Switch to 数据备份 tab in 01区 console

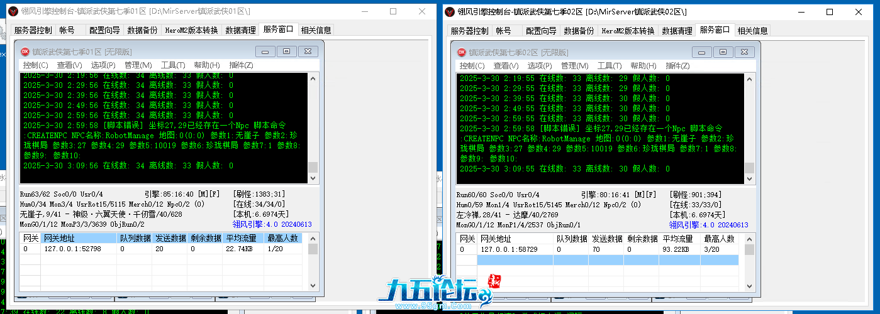coord(142,30)
